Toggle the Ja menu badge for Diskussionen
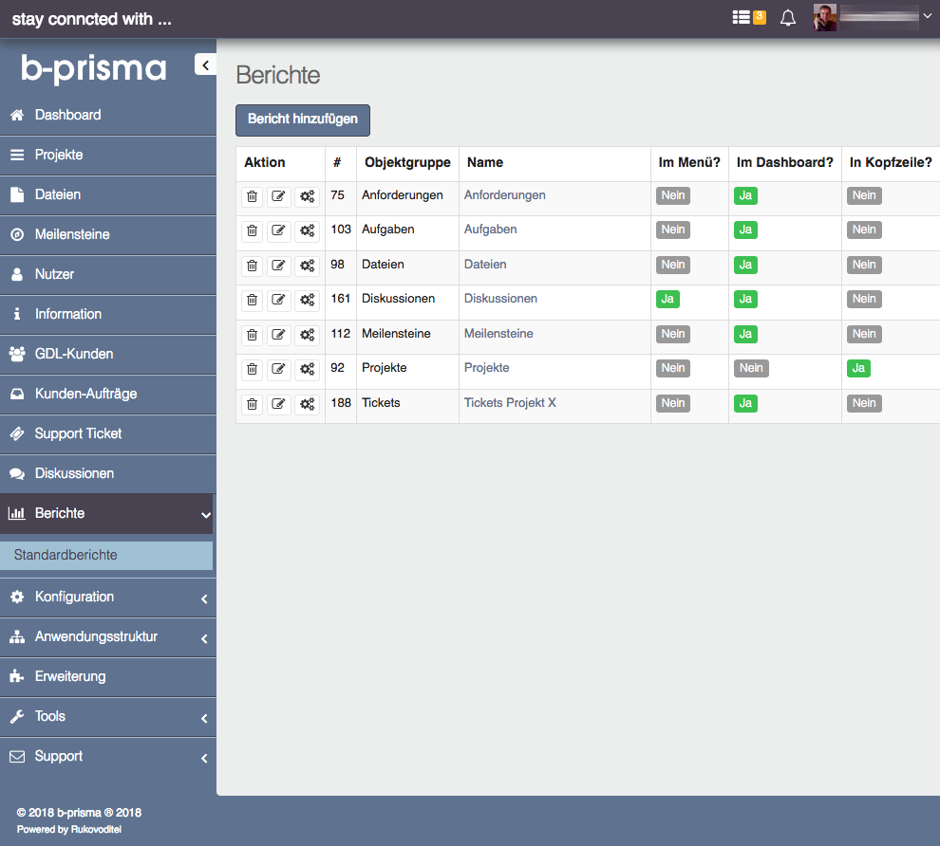Viewport: 940px width, 846px height. pyautogui.click(x=667, y=299)
